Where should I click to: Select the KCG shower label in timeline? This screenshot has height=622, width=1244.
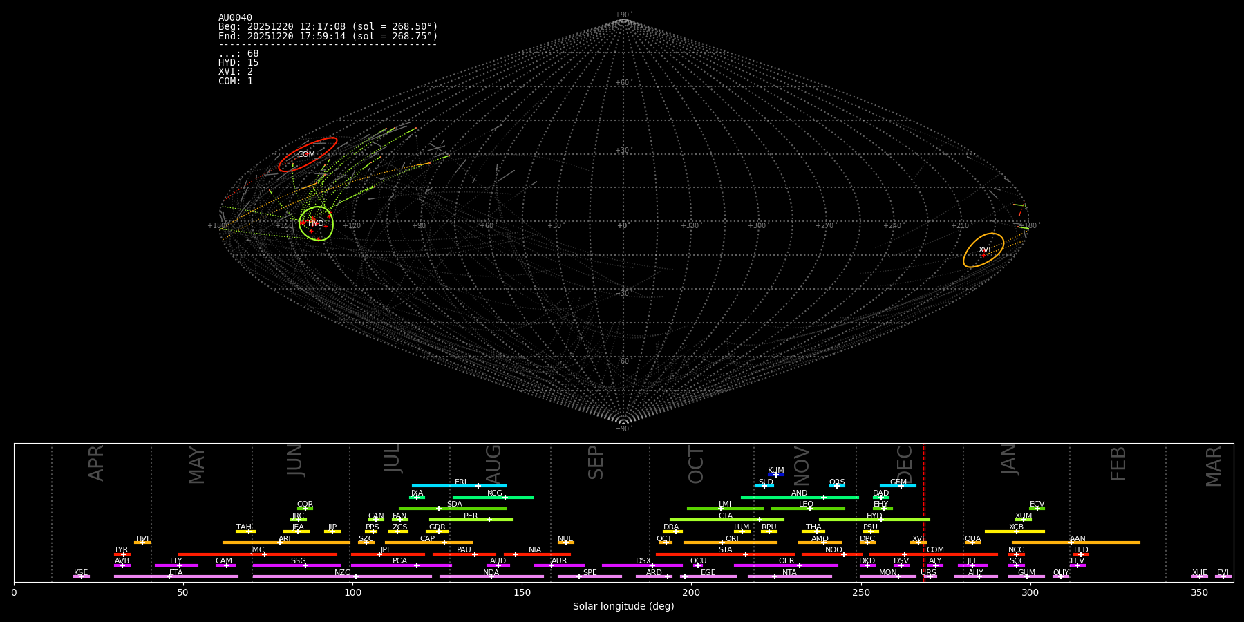tap(495, 493)
